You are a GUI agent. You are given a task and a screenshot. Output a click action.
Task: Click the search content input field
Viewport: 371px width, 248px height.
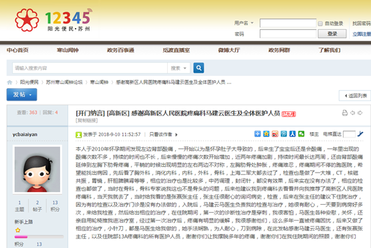(x=90, y=68)
